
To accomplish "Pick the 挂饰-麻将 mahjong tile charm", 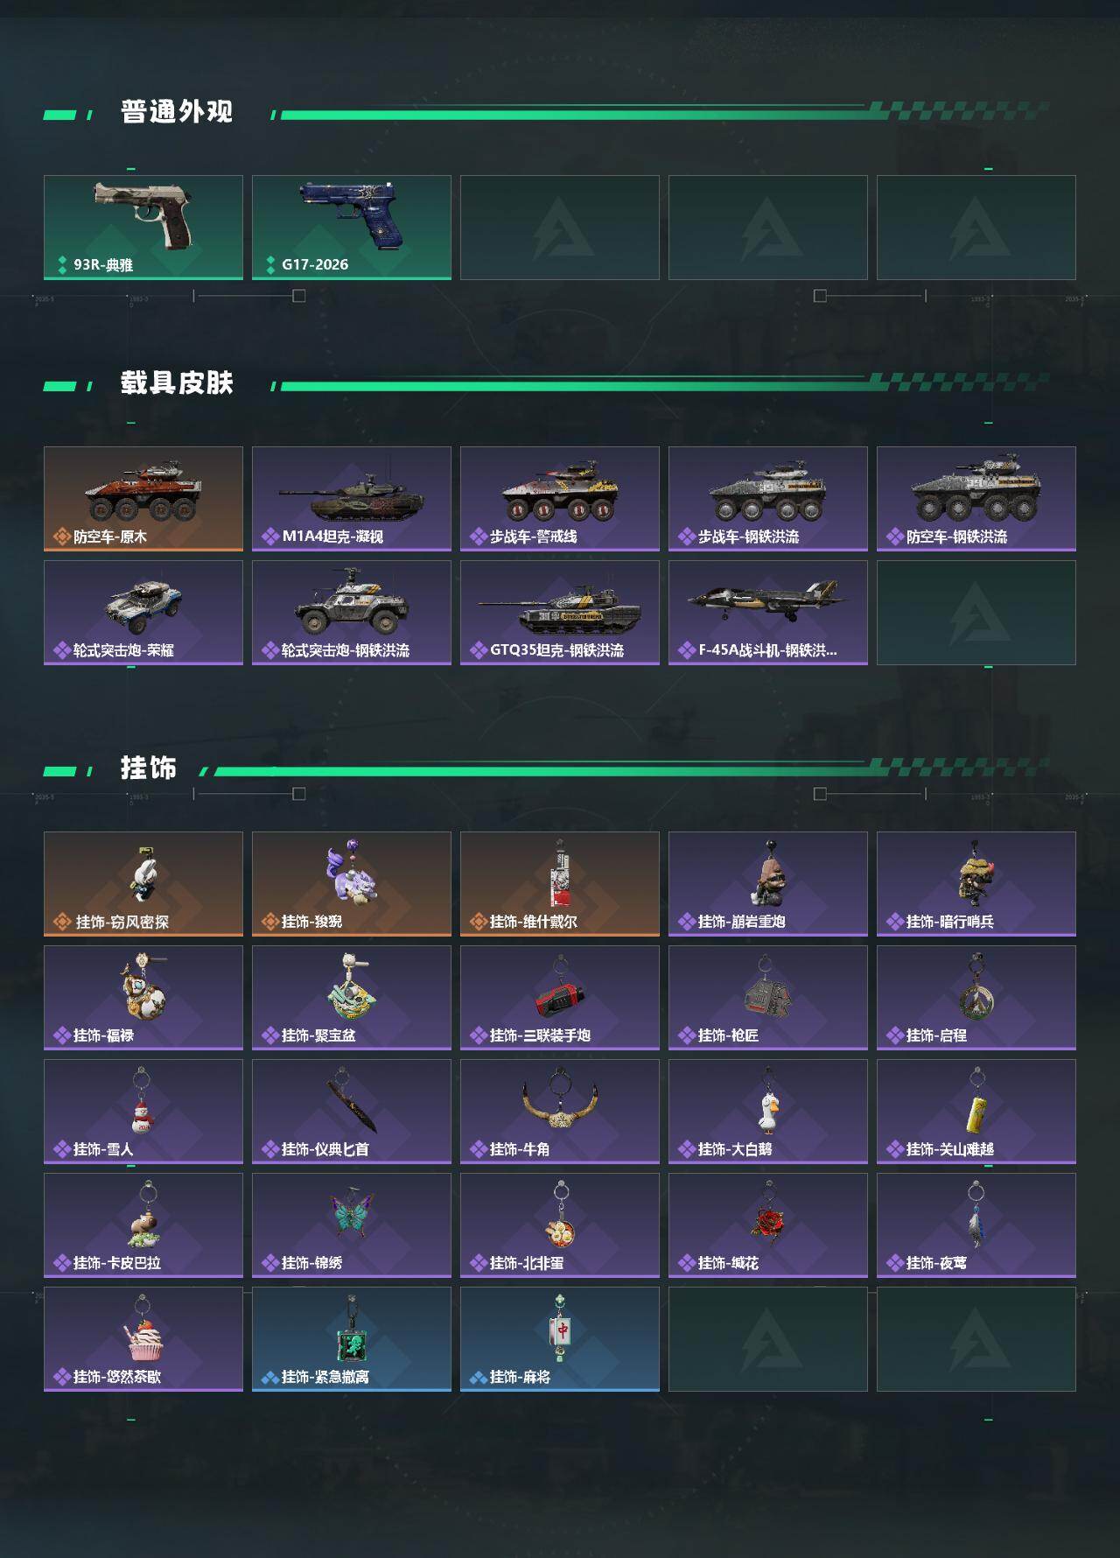I will pos(560,1339).
